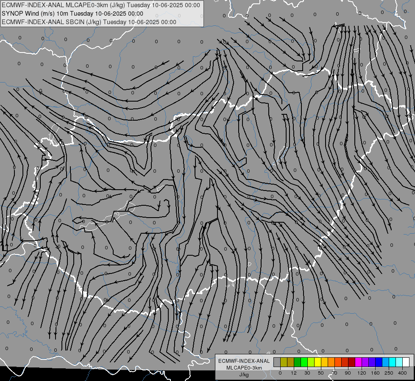Click the white swatch above 400

pos(406,362)
